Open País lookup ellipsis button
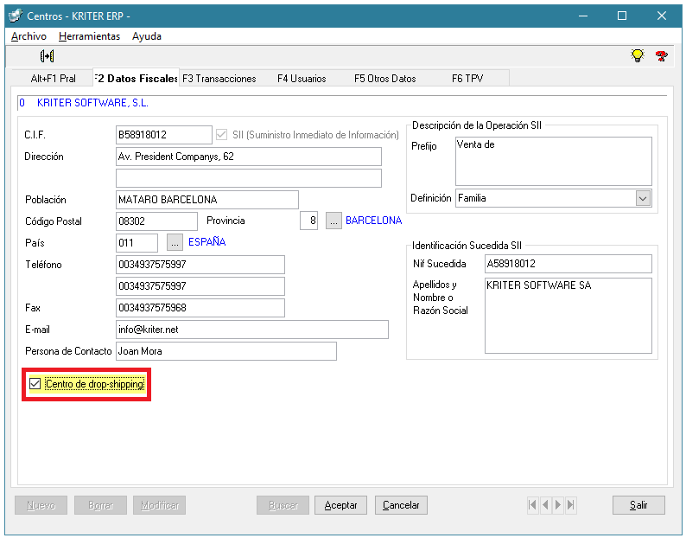 point(175,242)
